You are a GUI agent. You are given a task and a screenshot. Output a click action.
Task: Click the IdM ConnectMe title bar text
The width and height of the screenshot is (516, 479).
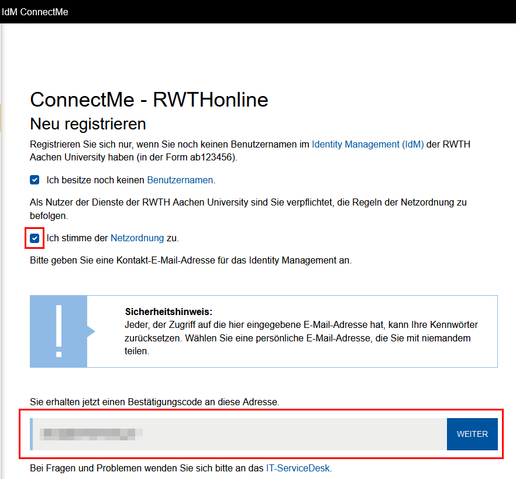pyautogui.click(x=35, y=12)
